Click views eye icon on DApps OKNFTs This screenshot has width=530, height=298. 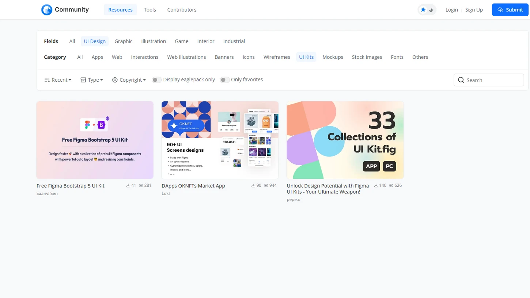pos(266,186)
